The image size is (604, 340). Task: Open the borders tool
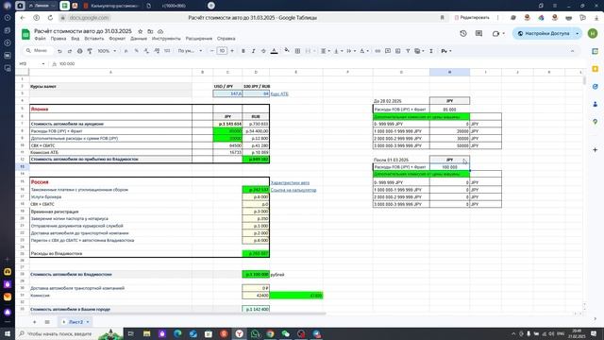click(297, 51)
